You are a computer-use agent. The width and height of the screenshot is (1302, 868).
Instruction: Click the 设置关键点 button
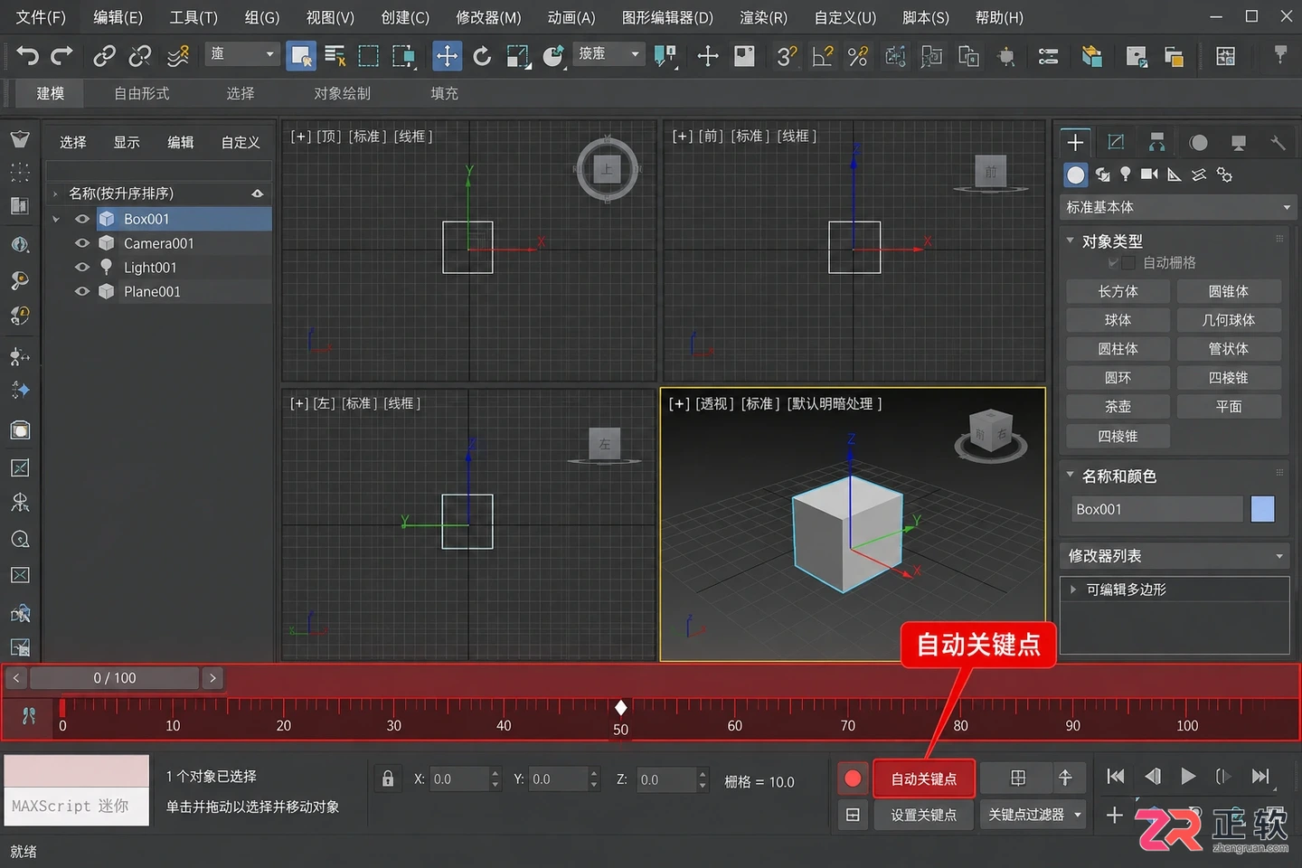[x=924, y=815]
